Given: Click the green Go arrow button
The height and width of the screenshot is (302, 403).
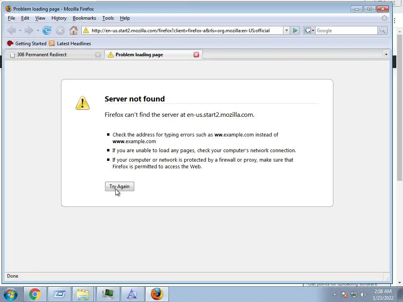Looking at the screenshot, I should point(295,30).
